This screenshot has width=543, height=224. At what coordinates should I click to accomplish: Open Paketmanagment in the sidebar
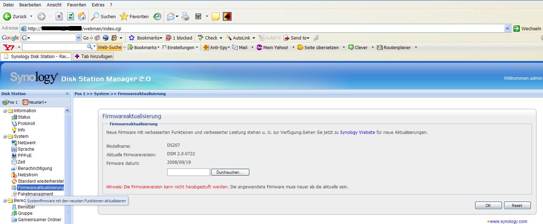tap(35, 194)
